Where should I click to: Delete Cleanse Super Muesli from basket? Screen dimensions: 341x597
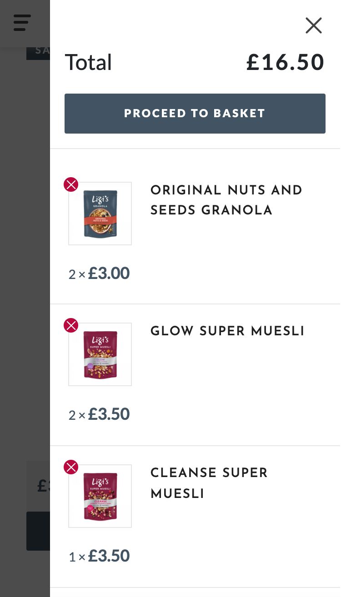71,467
